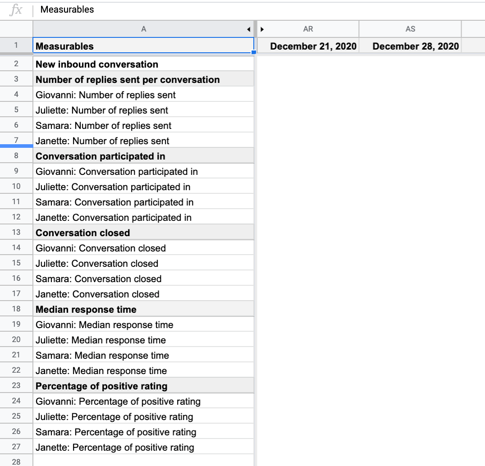Screen dimensions: 485x466
Task: Select Juliette: Conversation closed cell
Action: click(143, 263)
